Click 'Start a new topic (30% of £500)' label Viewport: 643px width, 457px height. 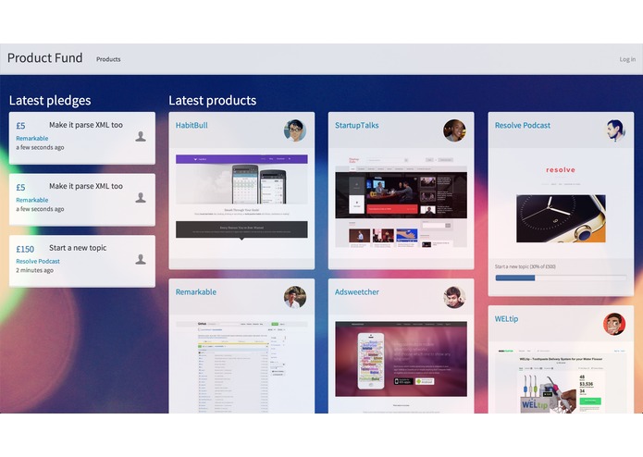525,266
